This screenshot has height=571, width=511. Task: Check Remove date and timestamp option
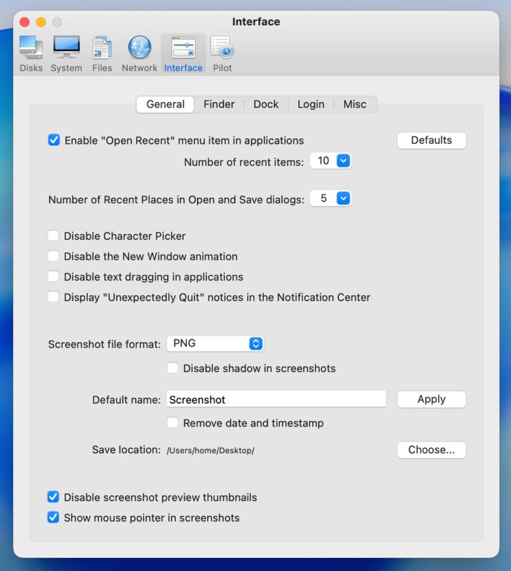[x=173, y=423]
